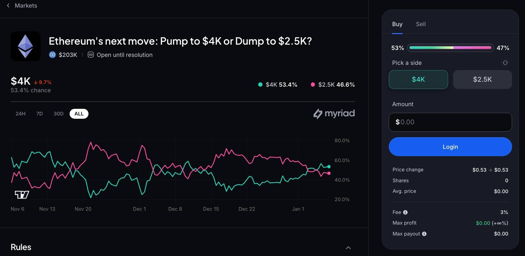This screenshot has width=525, height=256.
Task: Select the $2.5K side option
Action: tap(482, 79)
